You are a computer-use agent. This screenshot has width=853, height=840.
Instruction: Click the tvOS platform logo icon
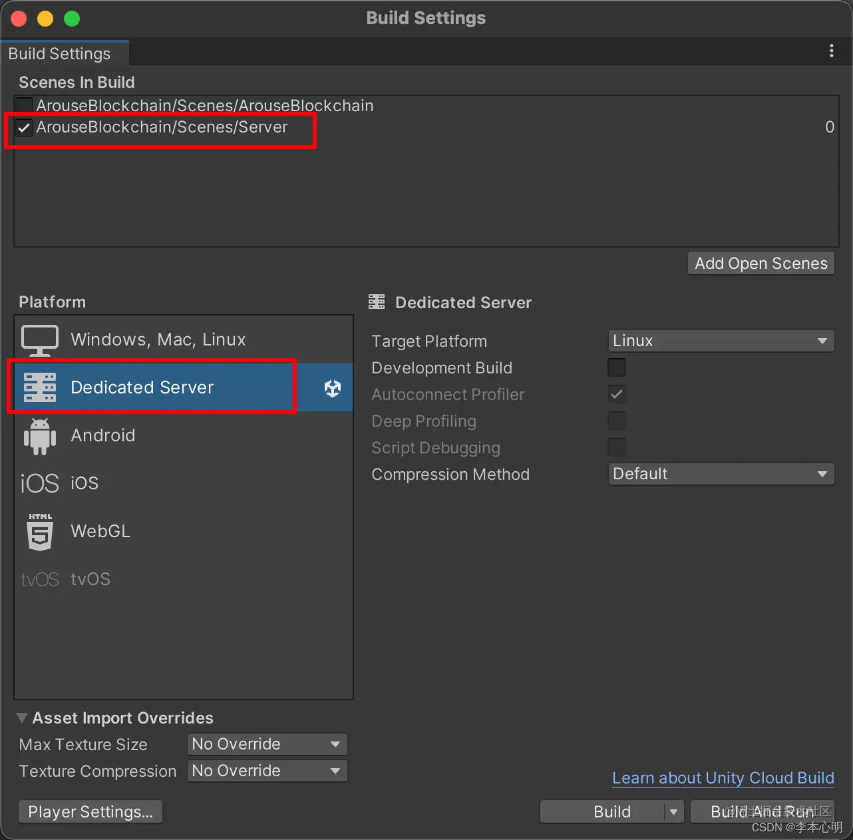[x=40, y=580]
